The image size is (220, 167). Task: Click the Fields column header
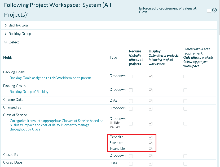click(x=8, y=57)
